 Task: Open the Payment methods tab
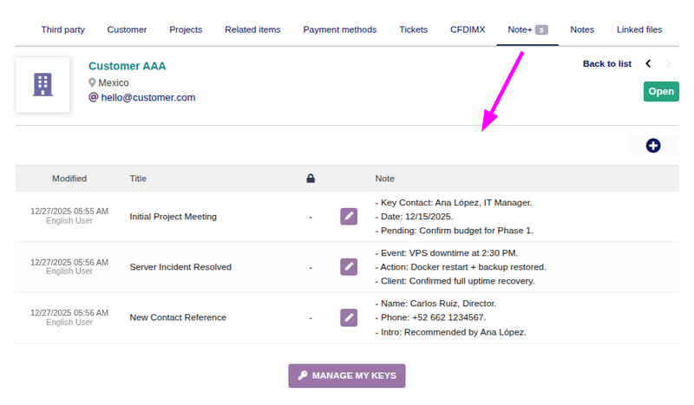pos(339,29)
